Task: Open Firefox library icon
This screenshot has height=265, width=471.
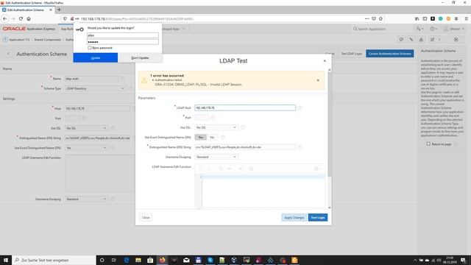Action: pyautogui.click(x=417, y=18)
